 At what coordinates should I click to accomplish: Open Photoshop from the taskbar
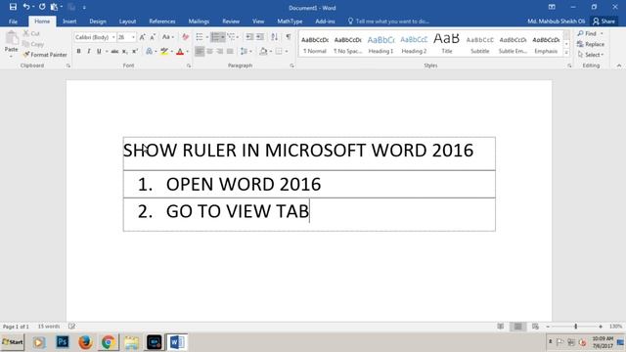tap(62, 342)
